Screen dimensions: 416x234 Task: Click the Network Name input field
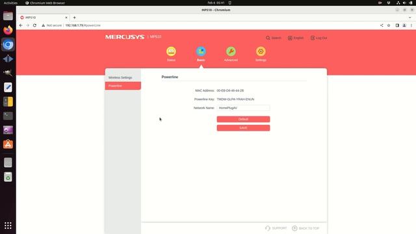(243, 108)
